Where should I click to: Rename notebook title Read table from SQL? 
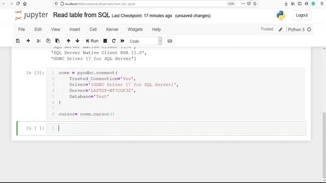point(81,15)
